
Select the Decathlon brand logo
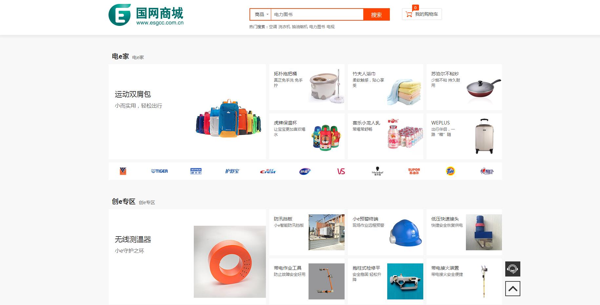(x=196, y=171)
